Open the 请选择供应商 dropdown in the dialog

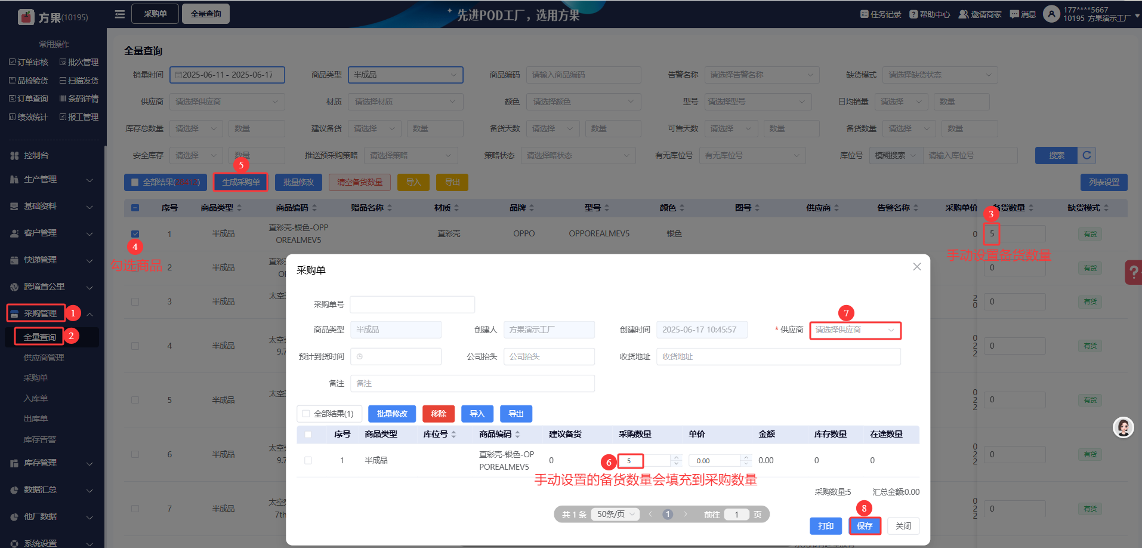point(855,330)
